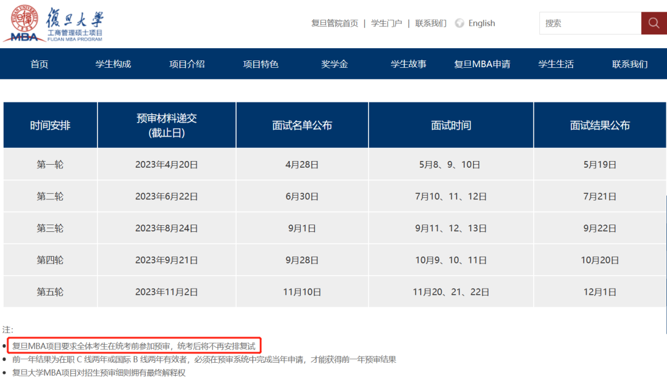Screen dimensions: 667x380
Task: Go to 学生门户 portal link
Action: 387,23
